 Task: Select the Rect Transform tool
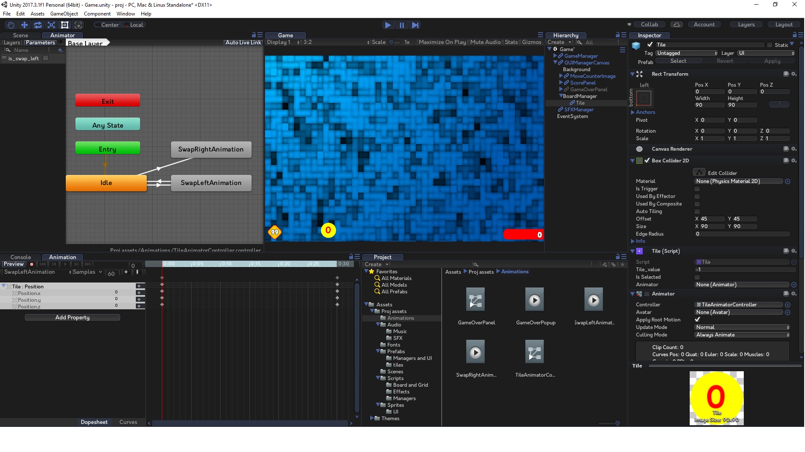(x=65, y=25)
